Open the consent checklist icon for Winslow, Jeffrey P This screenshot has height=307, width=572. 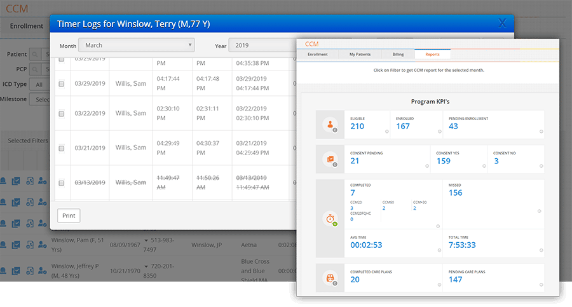coord(16,271)
